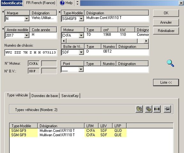Click the LRP column header
This screenshot has width=184, height=153.
coord(119,126)
